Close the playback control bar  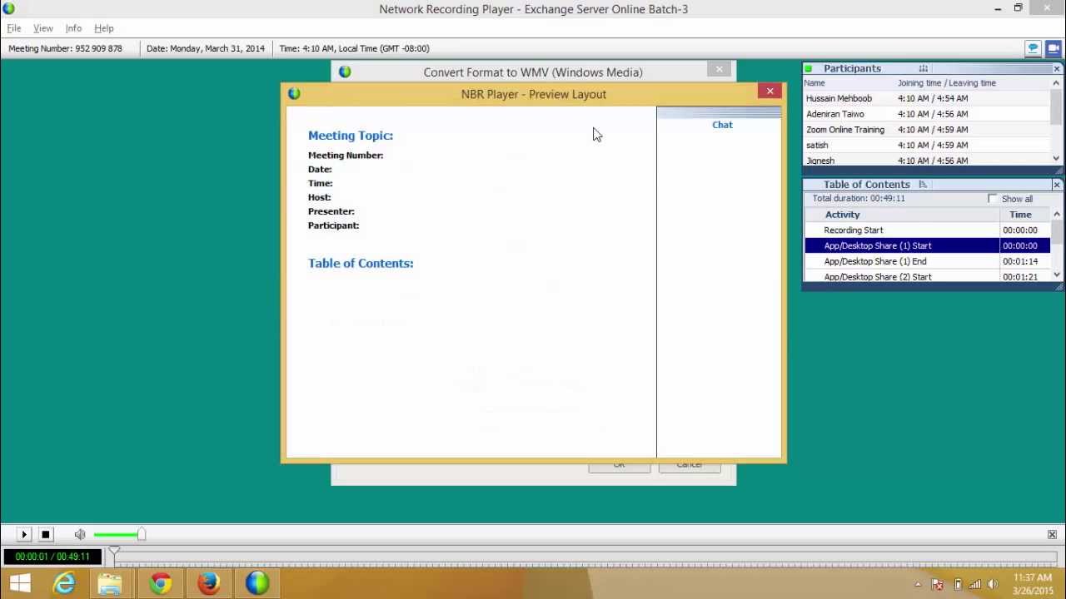click(1052, 534)
